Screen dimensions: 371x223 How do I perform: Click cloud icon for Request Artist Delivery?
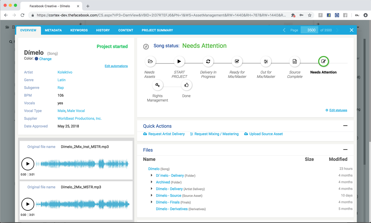click(145, 134)
